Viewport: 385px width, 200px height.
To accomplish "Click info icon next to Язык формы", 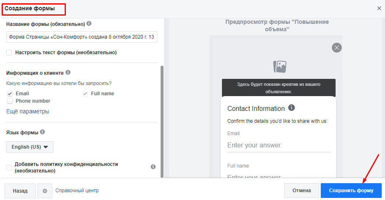I will (42, 132).
